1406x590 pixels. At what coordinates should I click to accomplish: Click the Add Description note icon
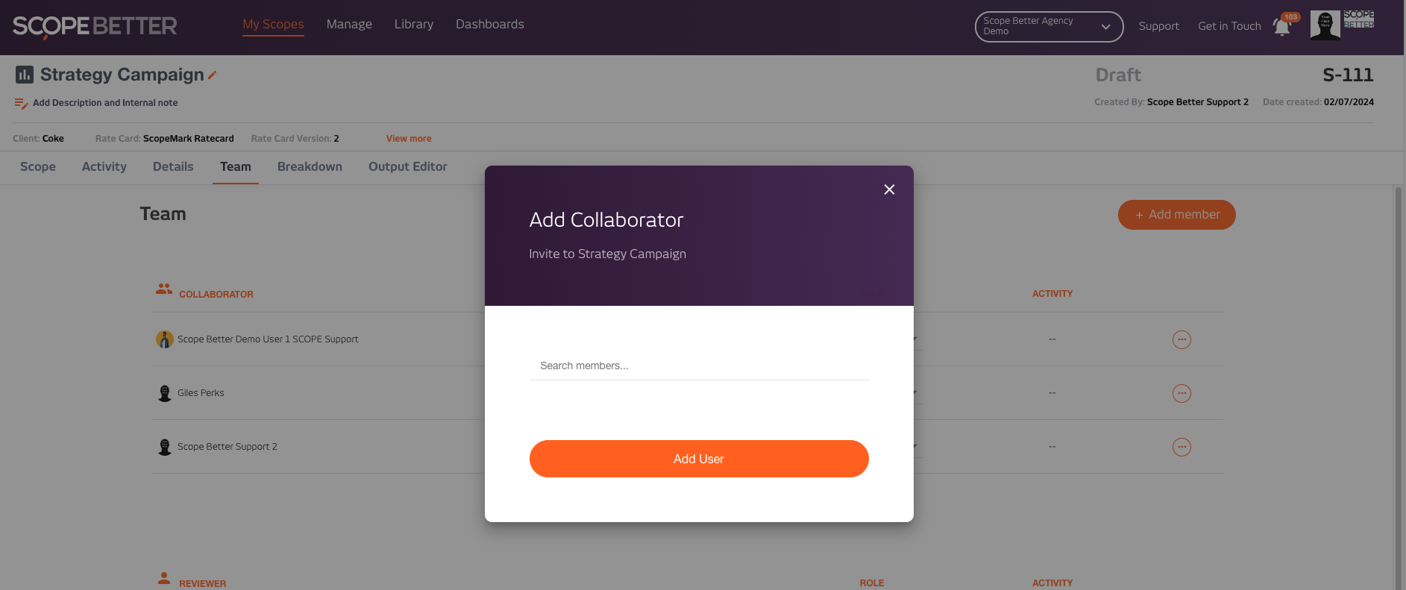[x=21, y=104]
